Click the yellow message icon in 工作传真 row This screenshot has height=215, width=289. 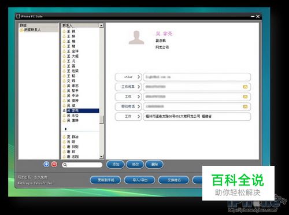point(245,87)
